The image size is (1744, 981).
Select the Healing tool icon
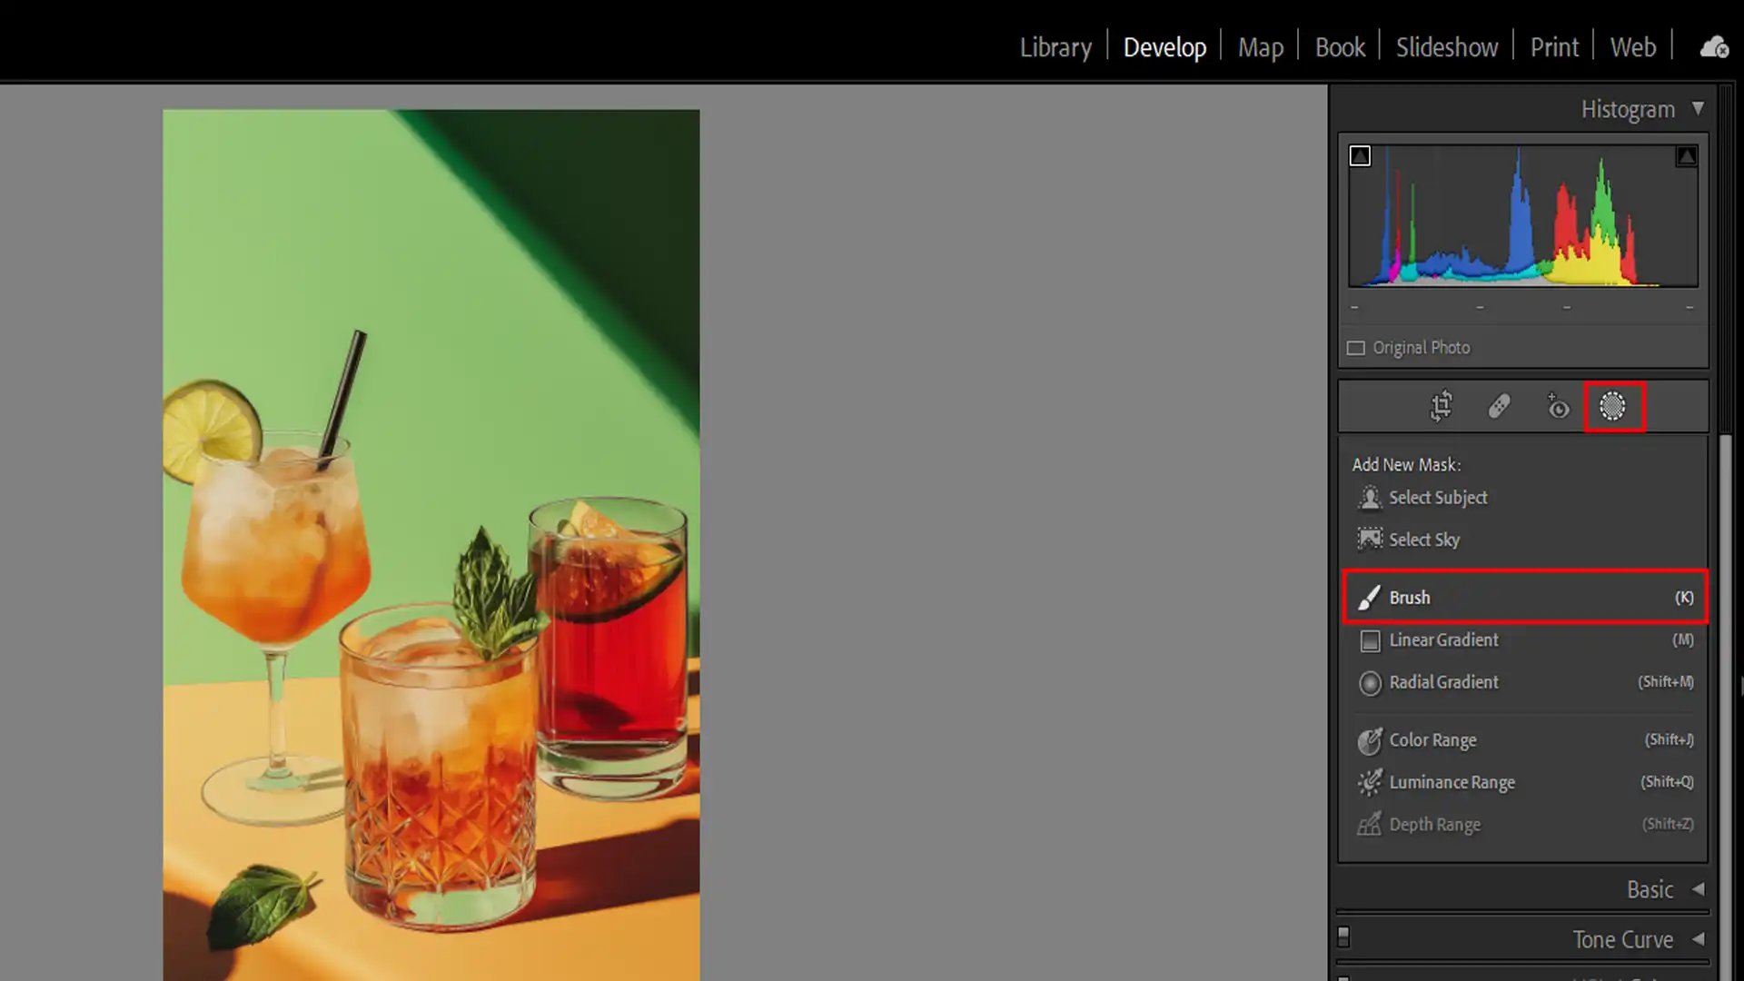point(1500,406)
